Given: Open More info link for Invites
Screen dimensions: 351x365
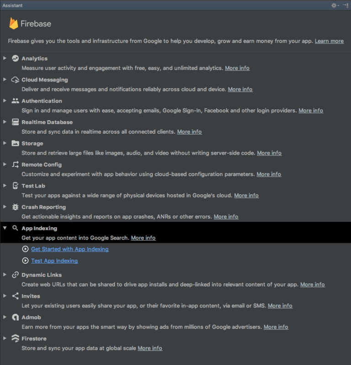Looking at the screenshot, I should (280, 306).
